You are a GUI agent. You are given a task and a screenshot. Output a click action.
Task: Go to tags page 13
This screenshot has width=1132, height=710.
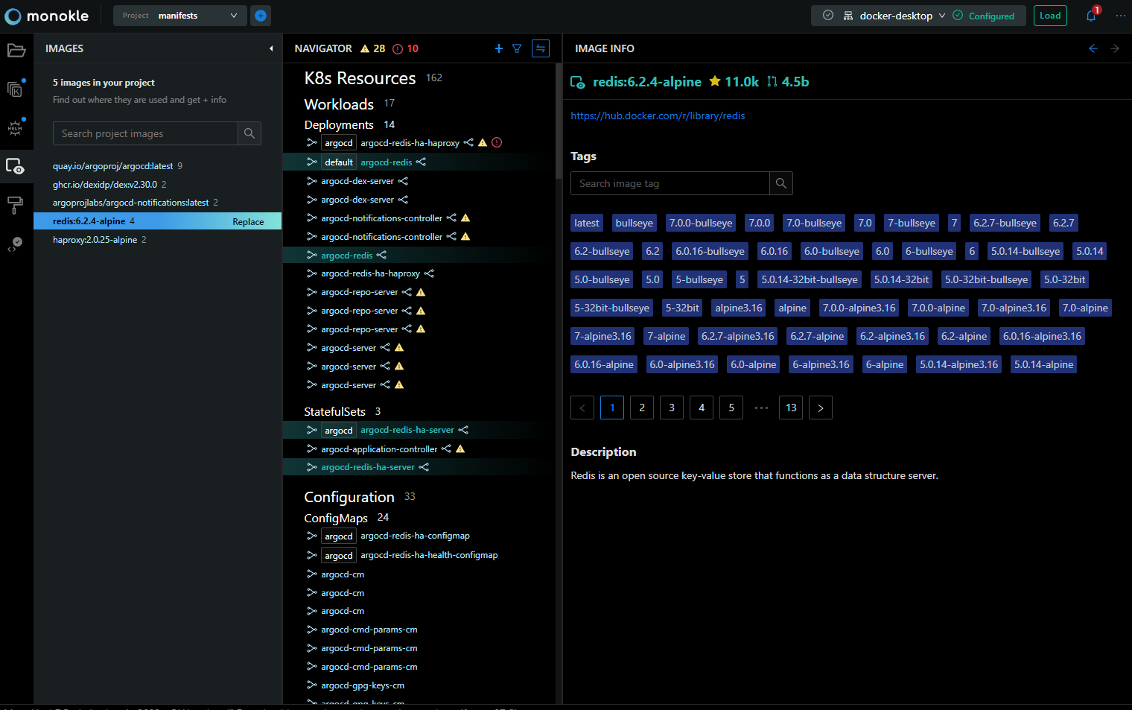point(791,408)
